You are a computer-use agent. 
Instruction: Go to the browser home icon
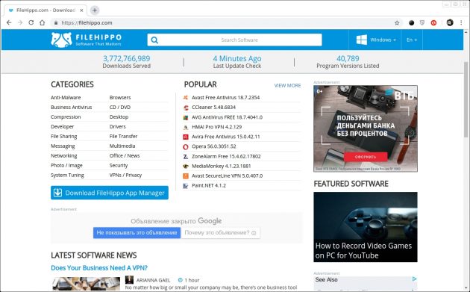(43, 22)
